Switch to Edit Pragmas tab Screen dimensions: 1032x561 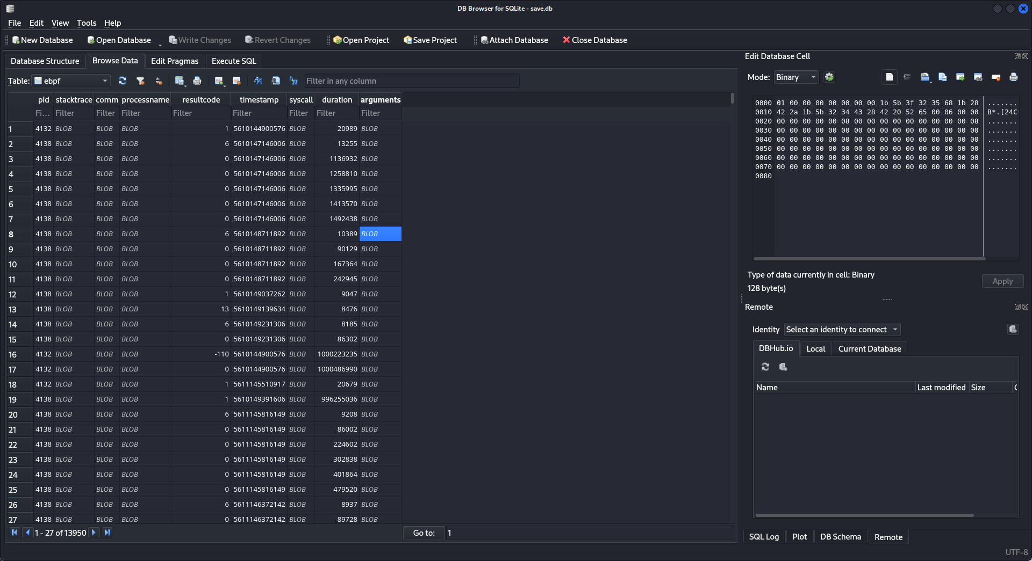click(x=175, y=61)
